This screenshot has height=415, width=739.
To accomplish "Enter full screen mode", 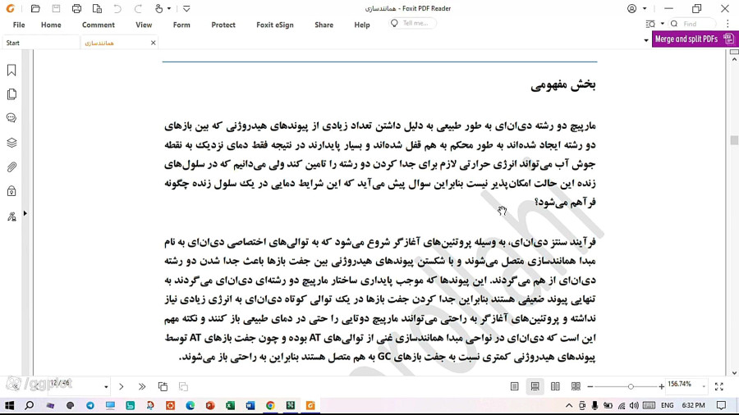I will click(718, 387).
